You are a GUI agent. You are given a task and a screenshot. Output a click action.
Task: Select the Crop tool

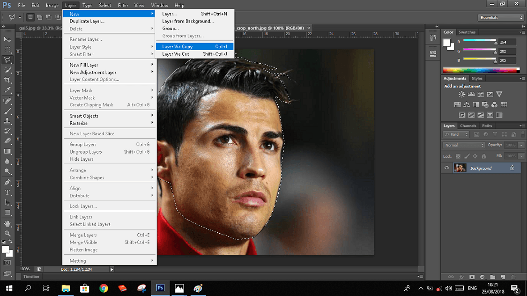click(7, 80)
